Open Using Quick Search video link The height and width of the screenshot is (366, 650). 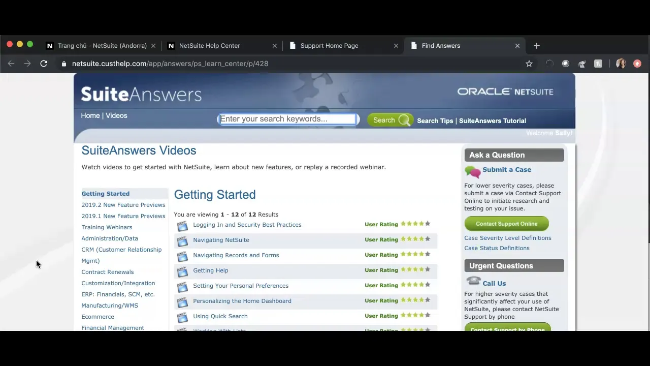(x=220, y=316)
